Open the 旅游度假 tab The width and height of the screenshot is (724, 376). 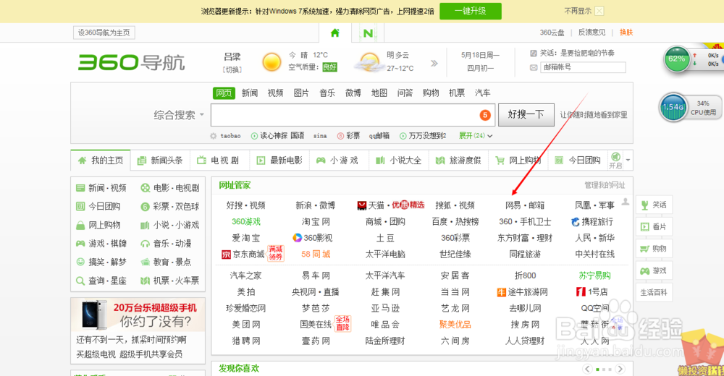[x=458, y=161]
